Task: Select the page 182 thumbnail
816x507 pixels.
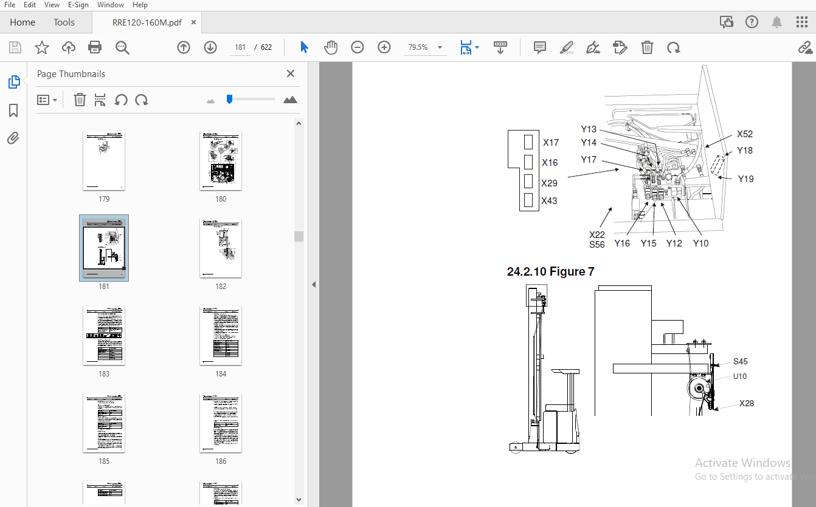Action: click(x=221, y=248)
